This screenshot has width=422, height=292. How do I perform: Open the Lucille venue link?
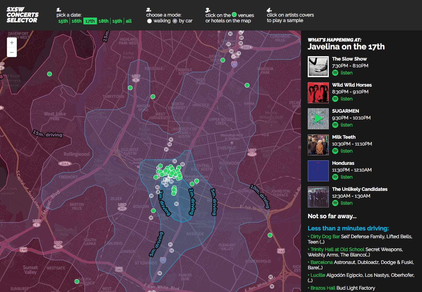pos(318,275)
